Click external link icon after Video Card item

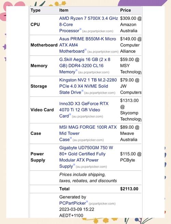click(x=70, y=115)
